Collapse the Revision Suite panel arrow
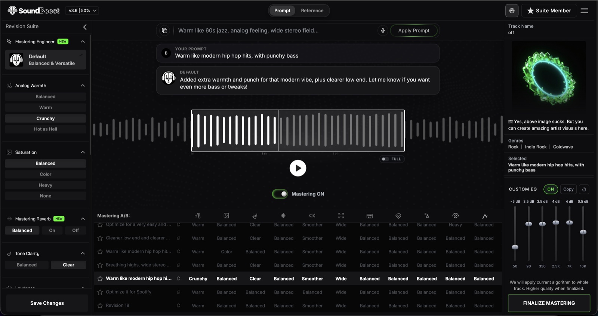The width and height of the screenshot is (598, 316). click(x=85, y=27)
